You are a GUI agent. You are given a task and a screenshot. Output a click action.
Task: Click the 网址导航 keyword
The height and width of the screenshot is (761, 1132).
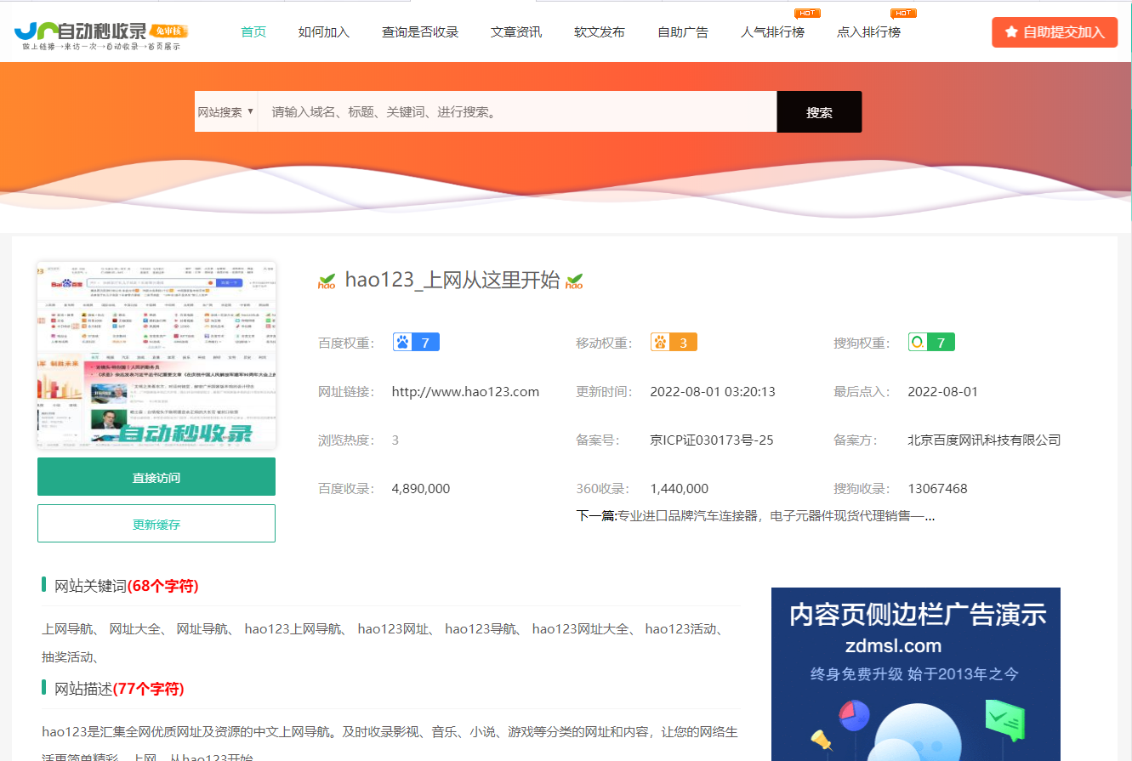click(202, 629)
